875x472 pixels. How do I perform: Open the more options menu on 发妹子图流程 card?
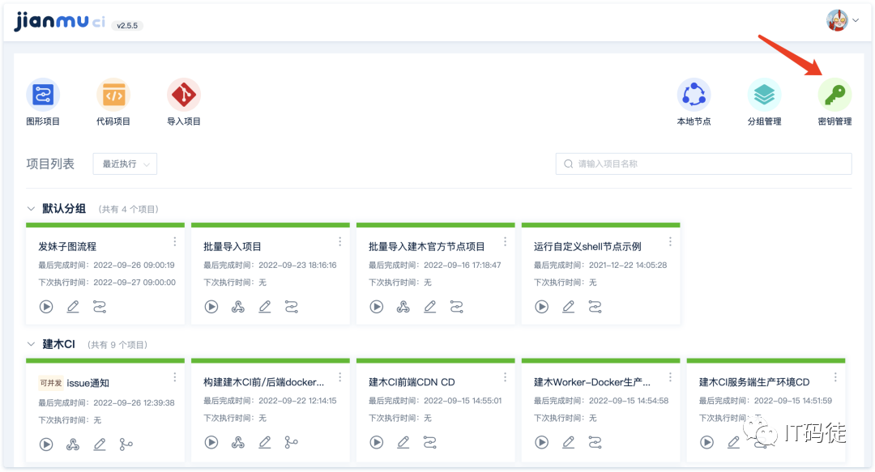174,240
